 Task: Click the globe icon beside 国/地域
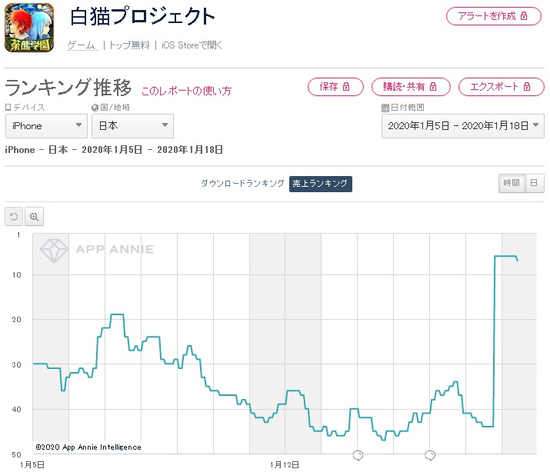(95, 108)
